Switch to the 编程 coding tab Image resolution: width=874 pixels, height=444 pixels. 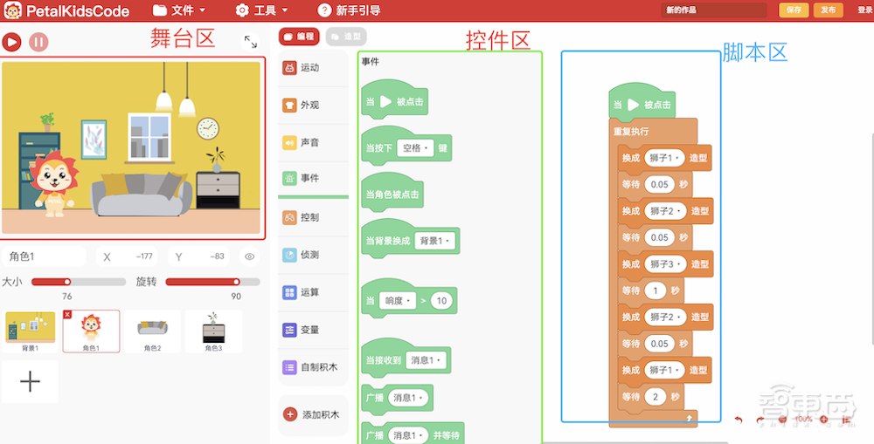tap(299, 36)
